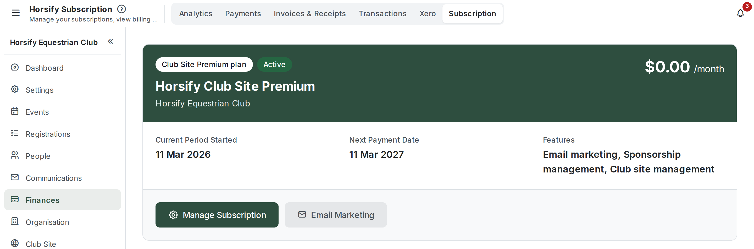
Task: Click 'Horsify Equestrian Club' in the green card
Action: (x=203, y=104)
